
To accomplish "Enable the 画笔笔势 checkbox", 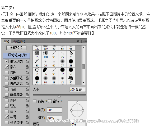I will pyautogui.click(x=7, y=95).
